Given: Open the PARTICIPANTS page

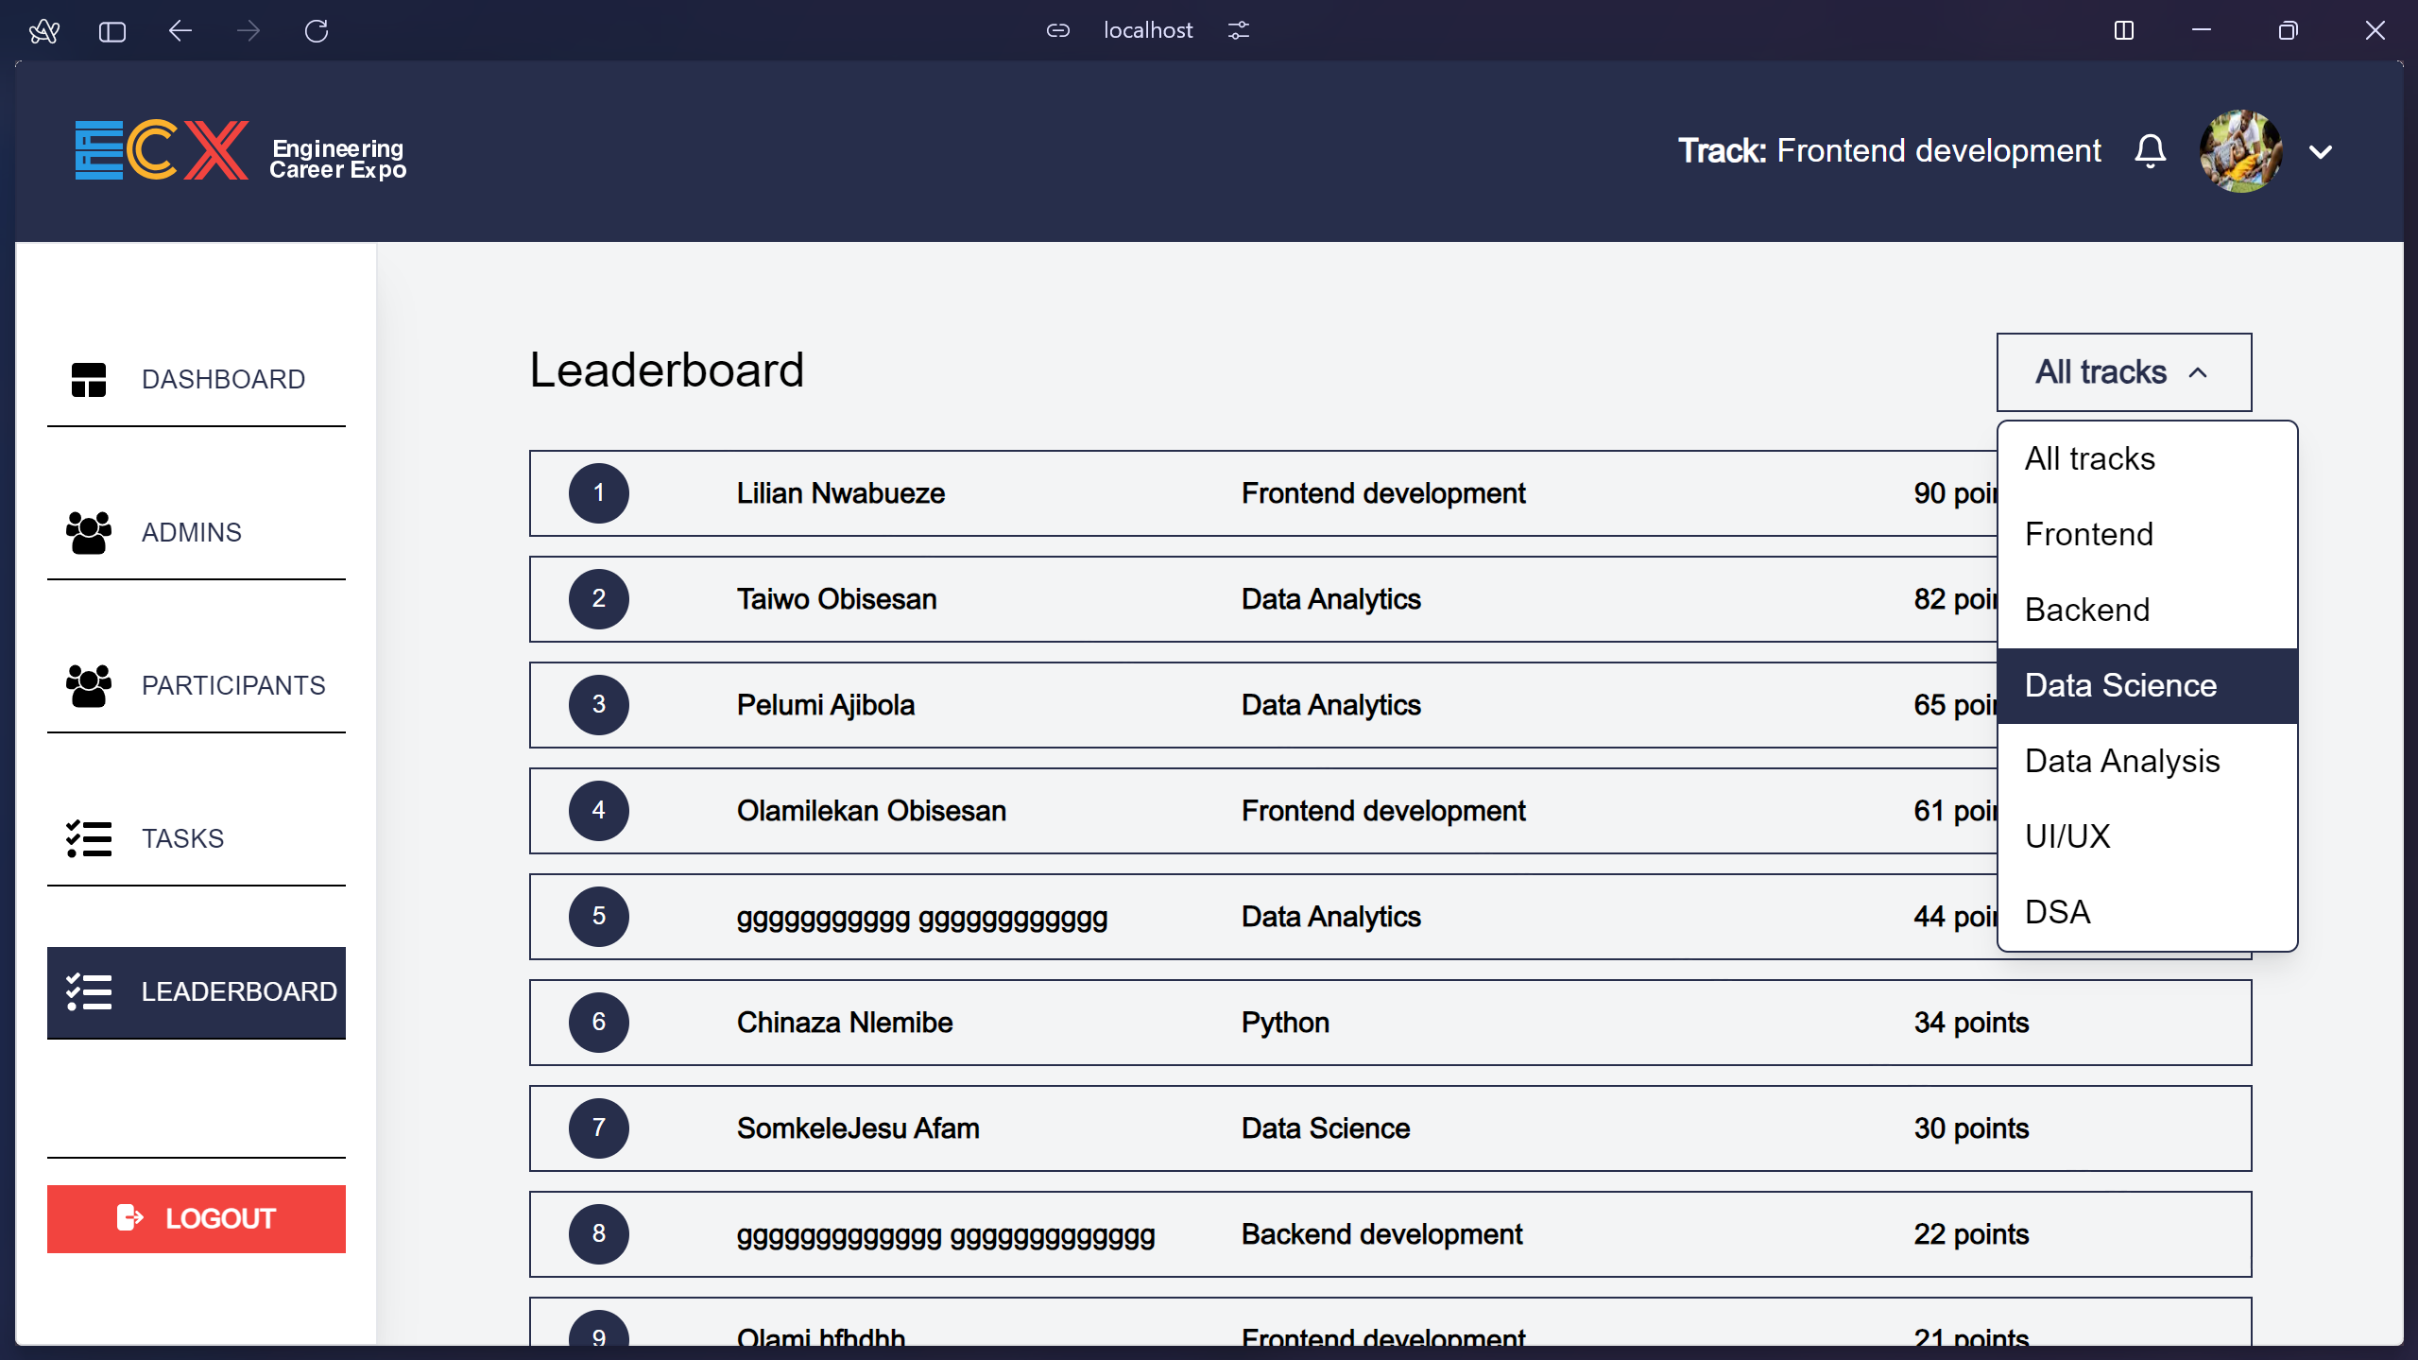Looking at the screenshot, I should (197, 686).
